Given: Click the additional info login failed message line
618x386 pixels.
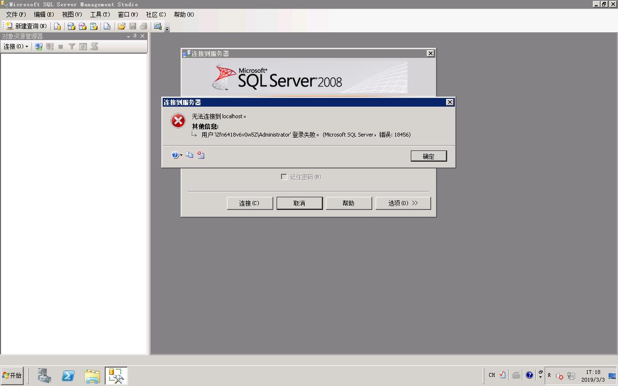Looking at the screenshot, I should [x=306, y=135].
